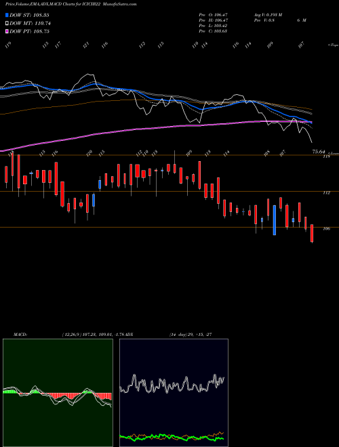Click the green line in the ADX panel
The width and height of the screenshot is (339, 447).
coord(172,437)
